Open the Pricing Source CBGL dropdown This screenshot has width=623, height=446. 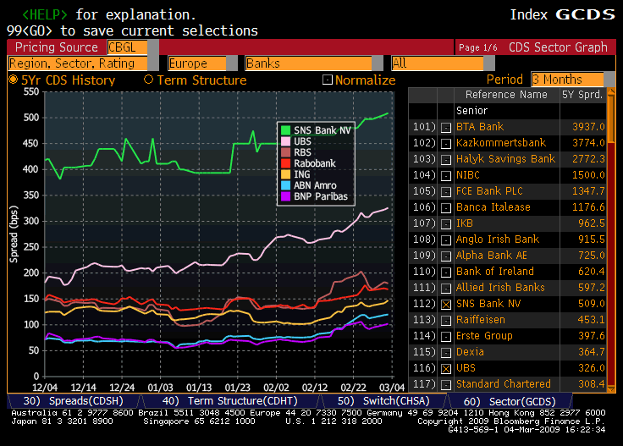tap(133, 47)
